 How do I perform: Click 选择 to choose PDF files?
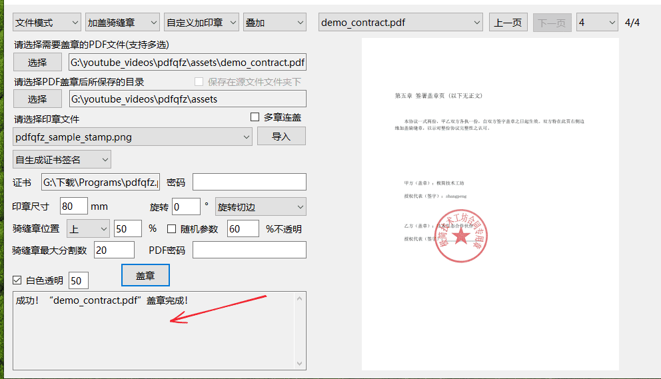tap(37, 63)
